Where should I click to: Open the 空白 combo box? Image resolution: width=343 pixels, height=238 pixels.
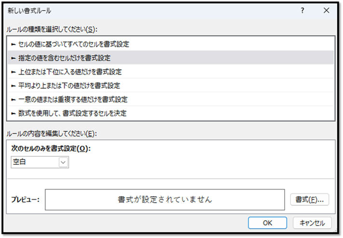point(35,163)
